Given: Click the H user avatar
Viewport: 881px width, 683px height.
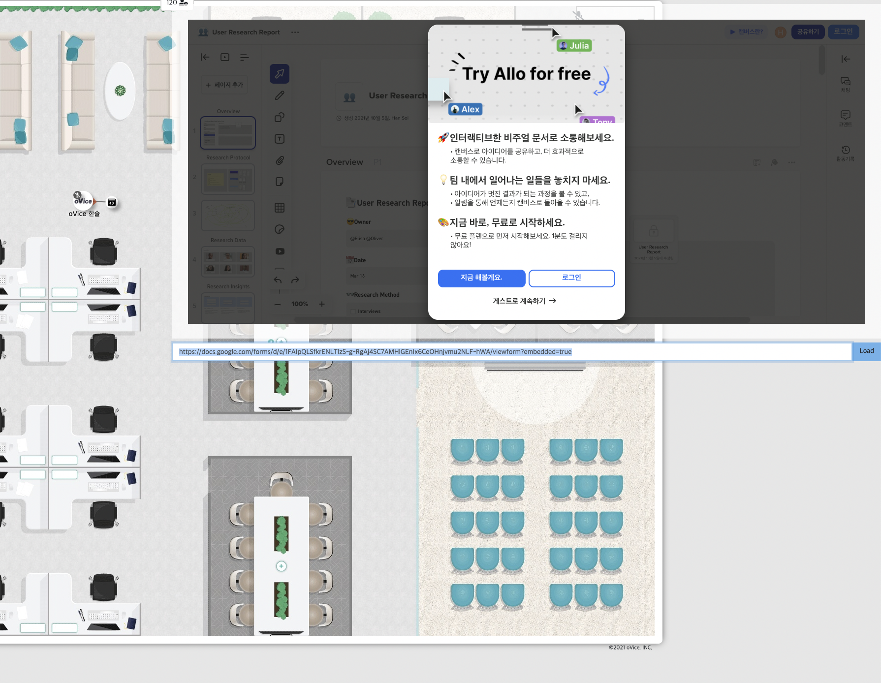Looking at the screenshot, I should point(780,32).
